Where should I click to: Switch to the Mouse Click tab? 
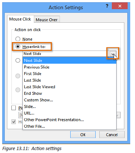[20, 19]
